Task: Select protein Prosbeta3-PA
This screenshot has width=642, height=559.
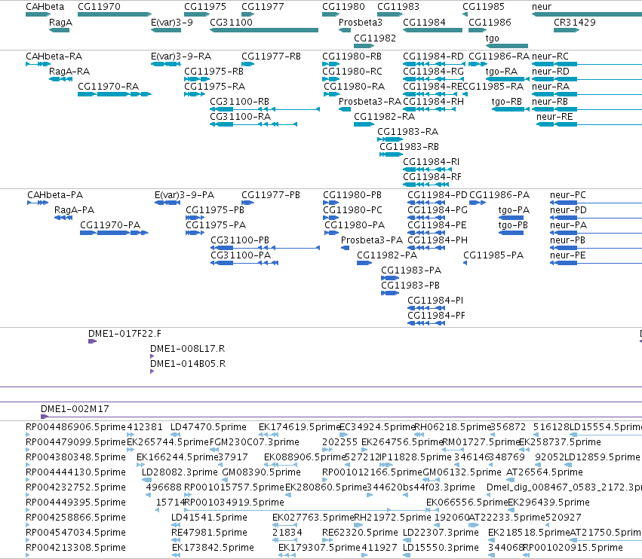Action: pos(372,240)
